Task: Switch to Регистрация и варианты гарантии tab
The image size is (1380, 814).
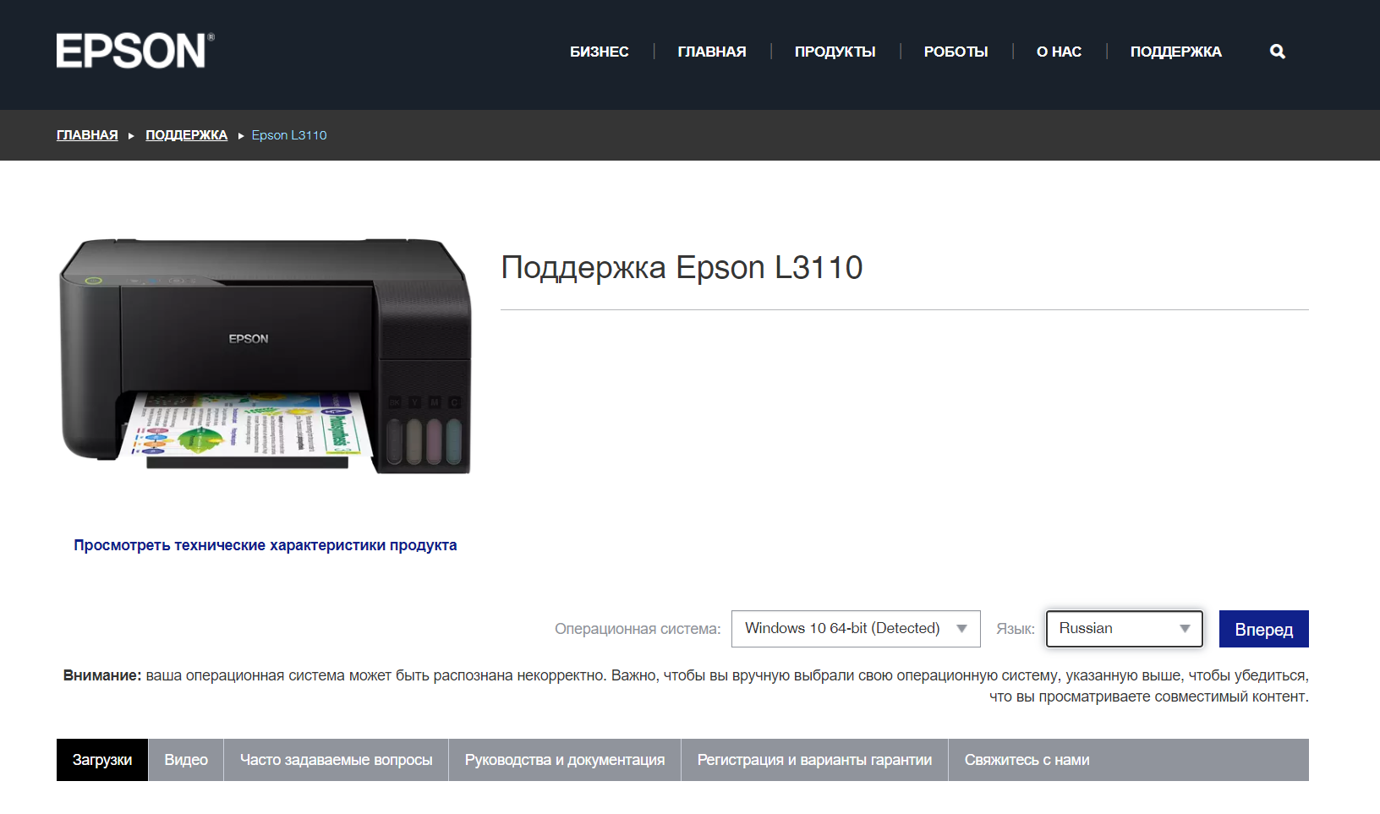Action: (815, 760)
